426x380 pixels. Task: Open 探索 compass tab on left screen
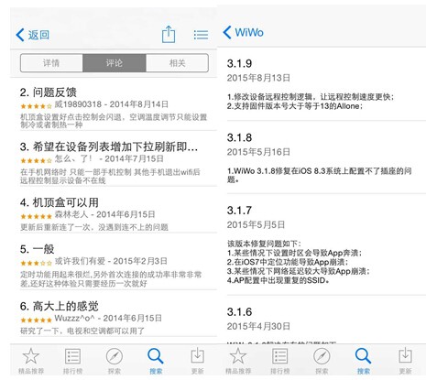[x=115, y=361]
